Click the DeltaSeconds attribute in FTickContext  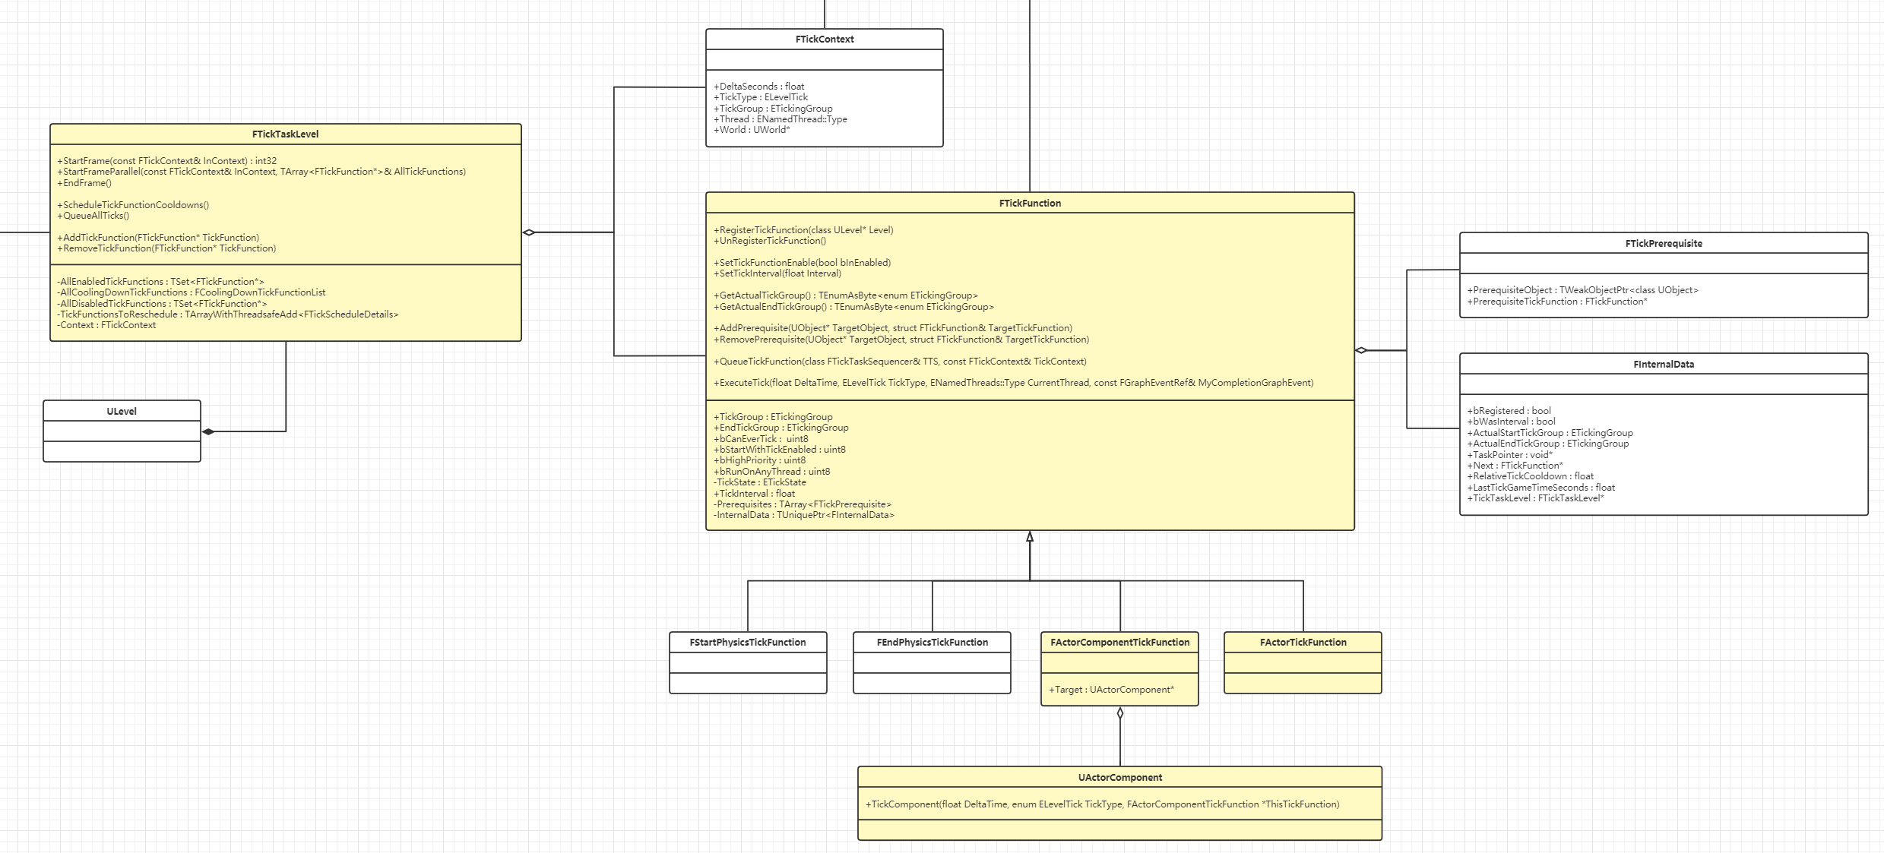(758, 86)
